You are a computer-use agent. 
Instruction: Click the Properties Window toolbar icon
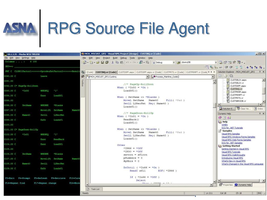tap(225, 63)
